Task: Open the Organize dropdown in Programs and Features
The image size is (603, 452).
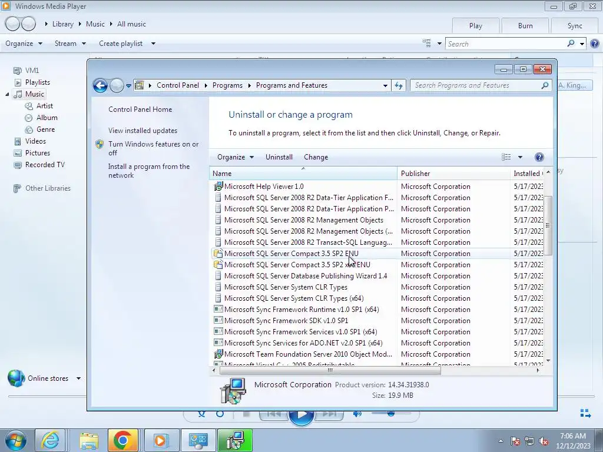Action: (236, 157)
